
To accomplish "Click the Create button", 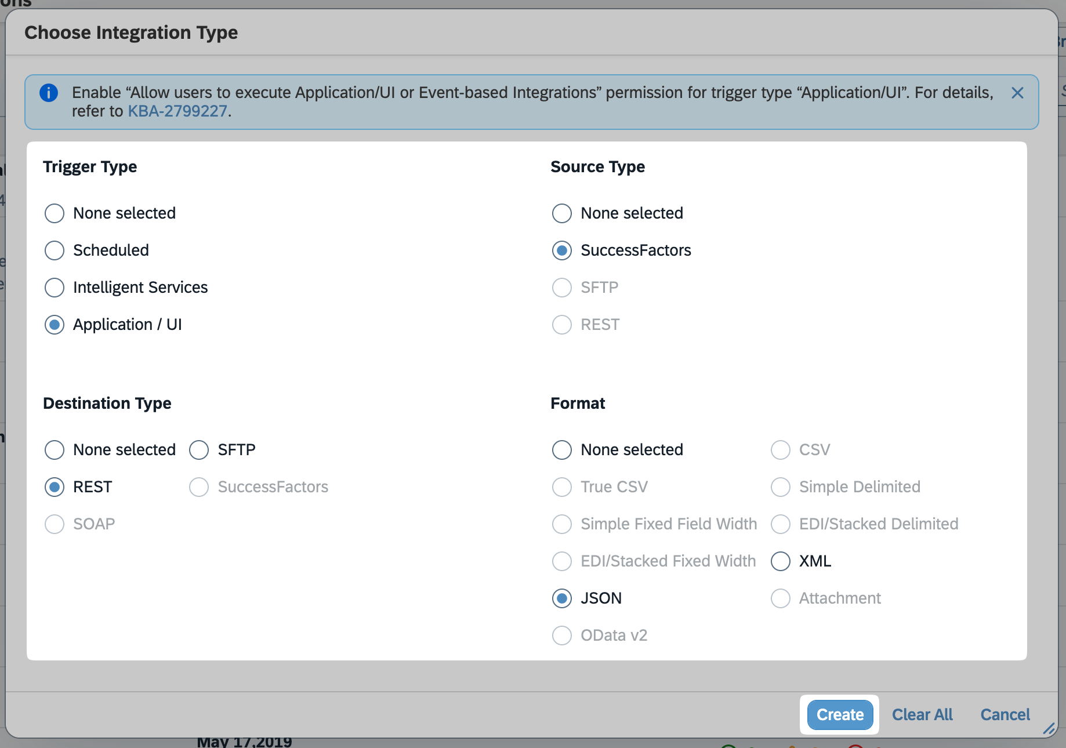I will [x=840, y=714].
